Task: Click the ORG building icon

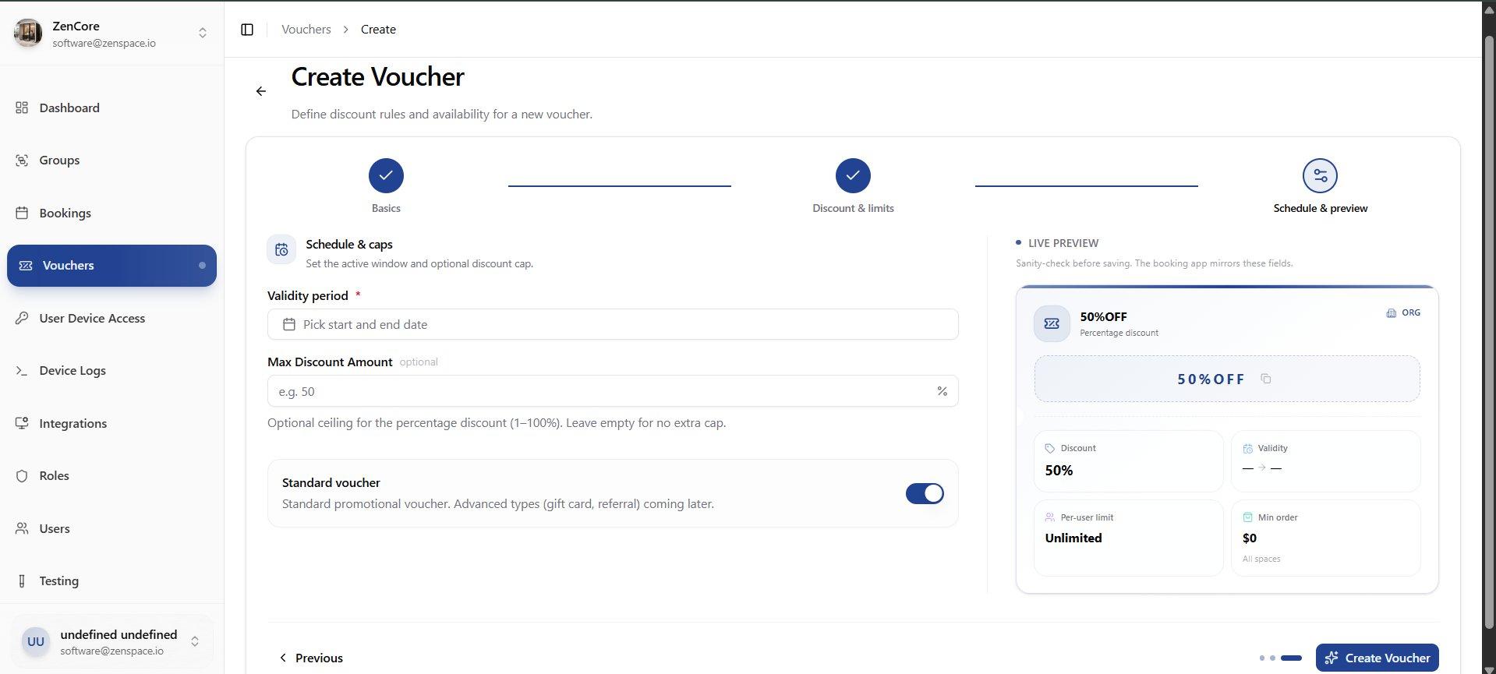Action: tap(1391, 313)
